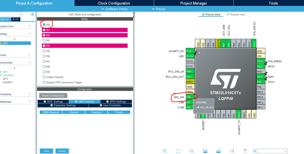
Task: Zoom out of the pinout view
Action: click(191, 151)
